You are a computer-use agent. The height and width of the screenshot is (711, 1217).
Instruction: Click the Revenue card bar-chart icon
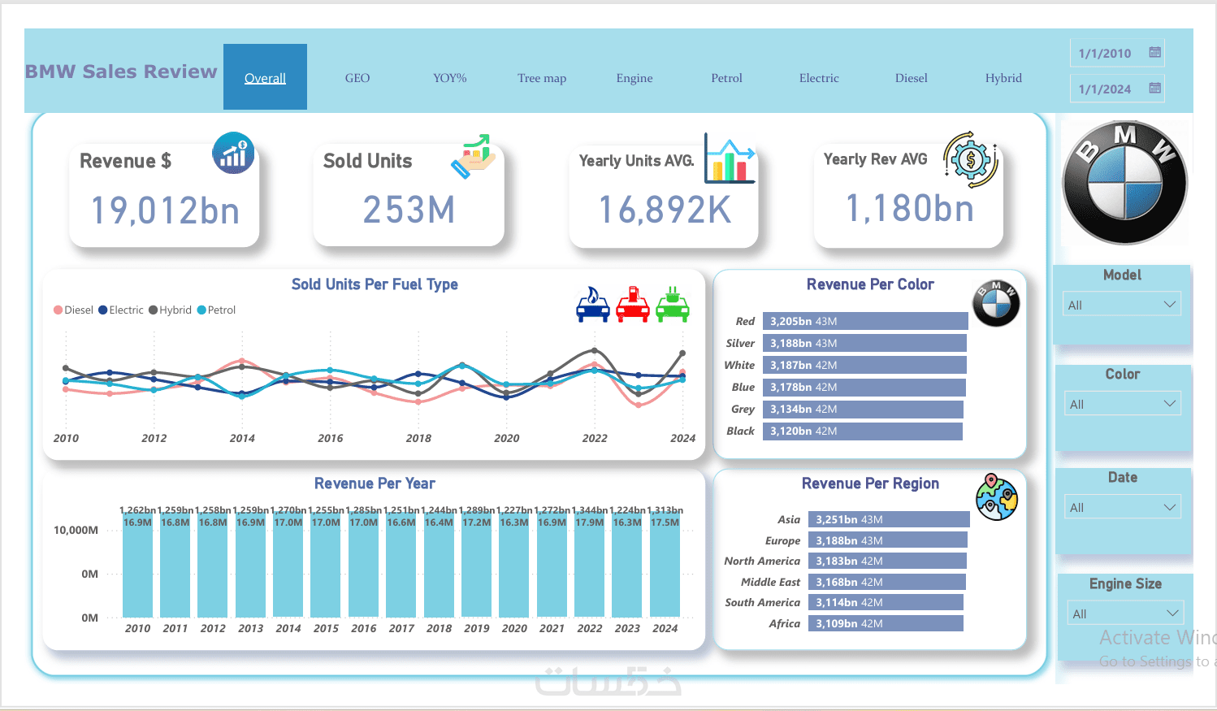pos(233,153)
